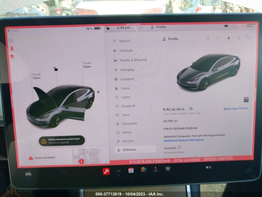The image size is (262, 197).
Task: Tap the info icon next to Autopilot
Action: tap(179, 148)
